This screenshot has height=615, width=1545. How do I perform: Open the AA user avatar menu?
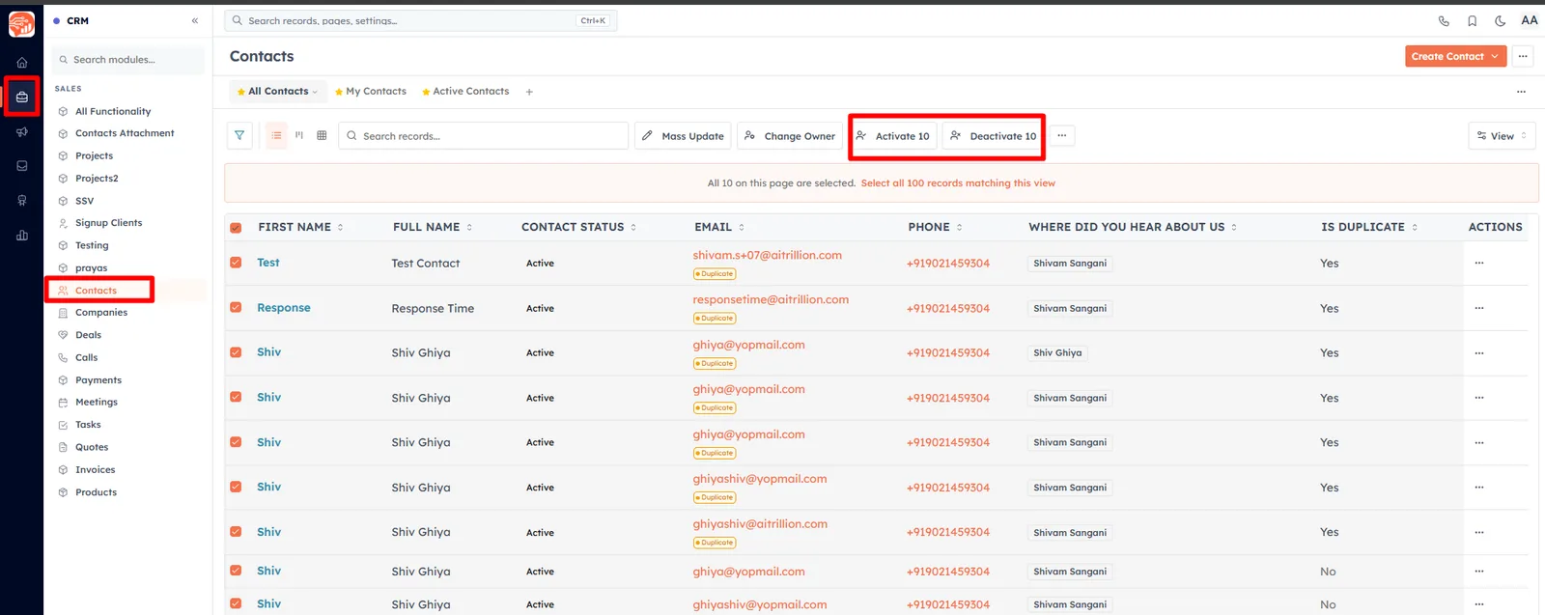point(1530,20)
